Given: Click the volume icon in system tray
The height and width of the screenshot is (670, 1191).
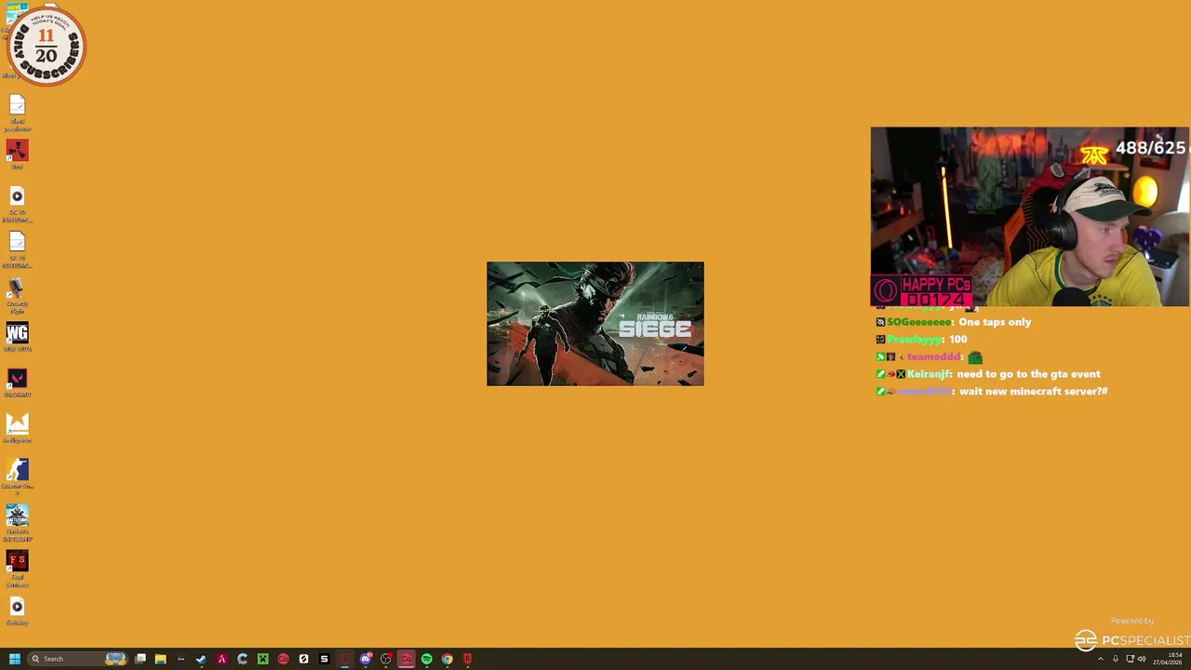Looking at the screenshot, I should (1142, 659).
